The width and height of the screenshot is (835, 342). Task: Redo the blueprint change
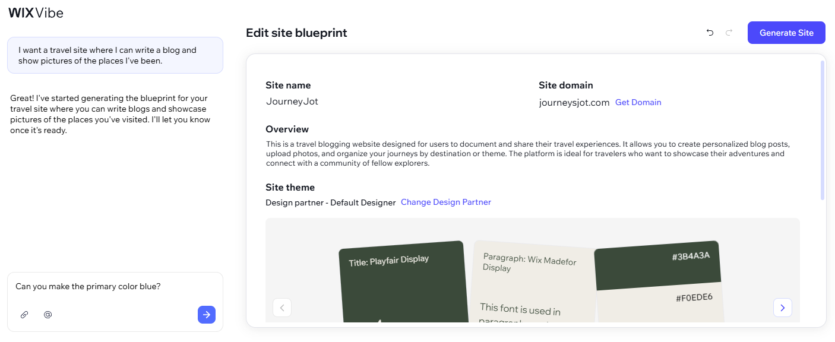[729, 33]
